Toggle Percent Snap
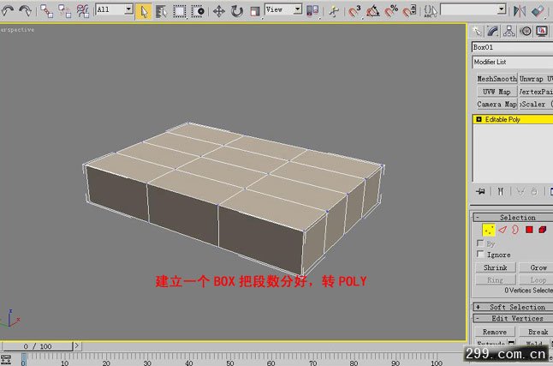Screen dimensions: 553x366 [x=391, y=11]
